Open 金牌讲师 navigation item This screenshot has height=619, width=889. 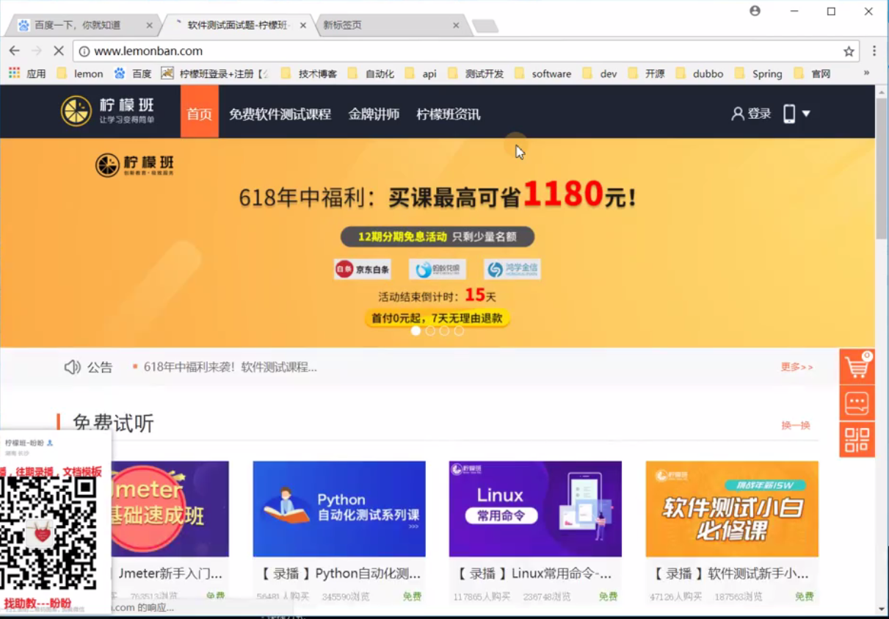pos(374,115)
